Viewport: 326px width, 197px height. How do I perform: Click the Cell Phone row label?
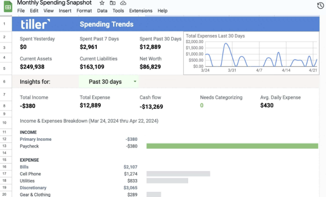(x=30, y=174)
